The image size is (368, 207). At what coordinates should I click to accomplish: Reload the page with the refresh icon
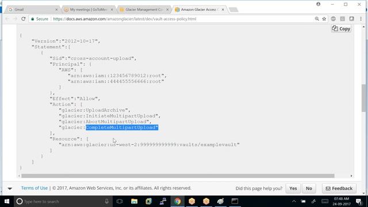tap(23, 19)
